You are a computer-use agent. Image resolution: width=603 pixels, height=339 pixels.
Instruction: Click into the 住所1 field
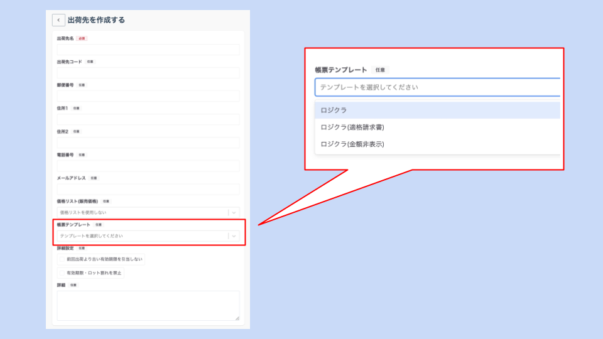click(x=148, y=119)
